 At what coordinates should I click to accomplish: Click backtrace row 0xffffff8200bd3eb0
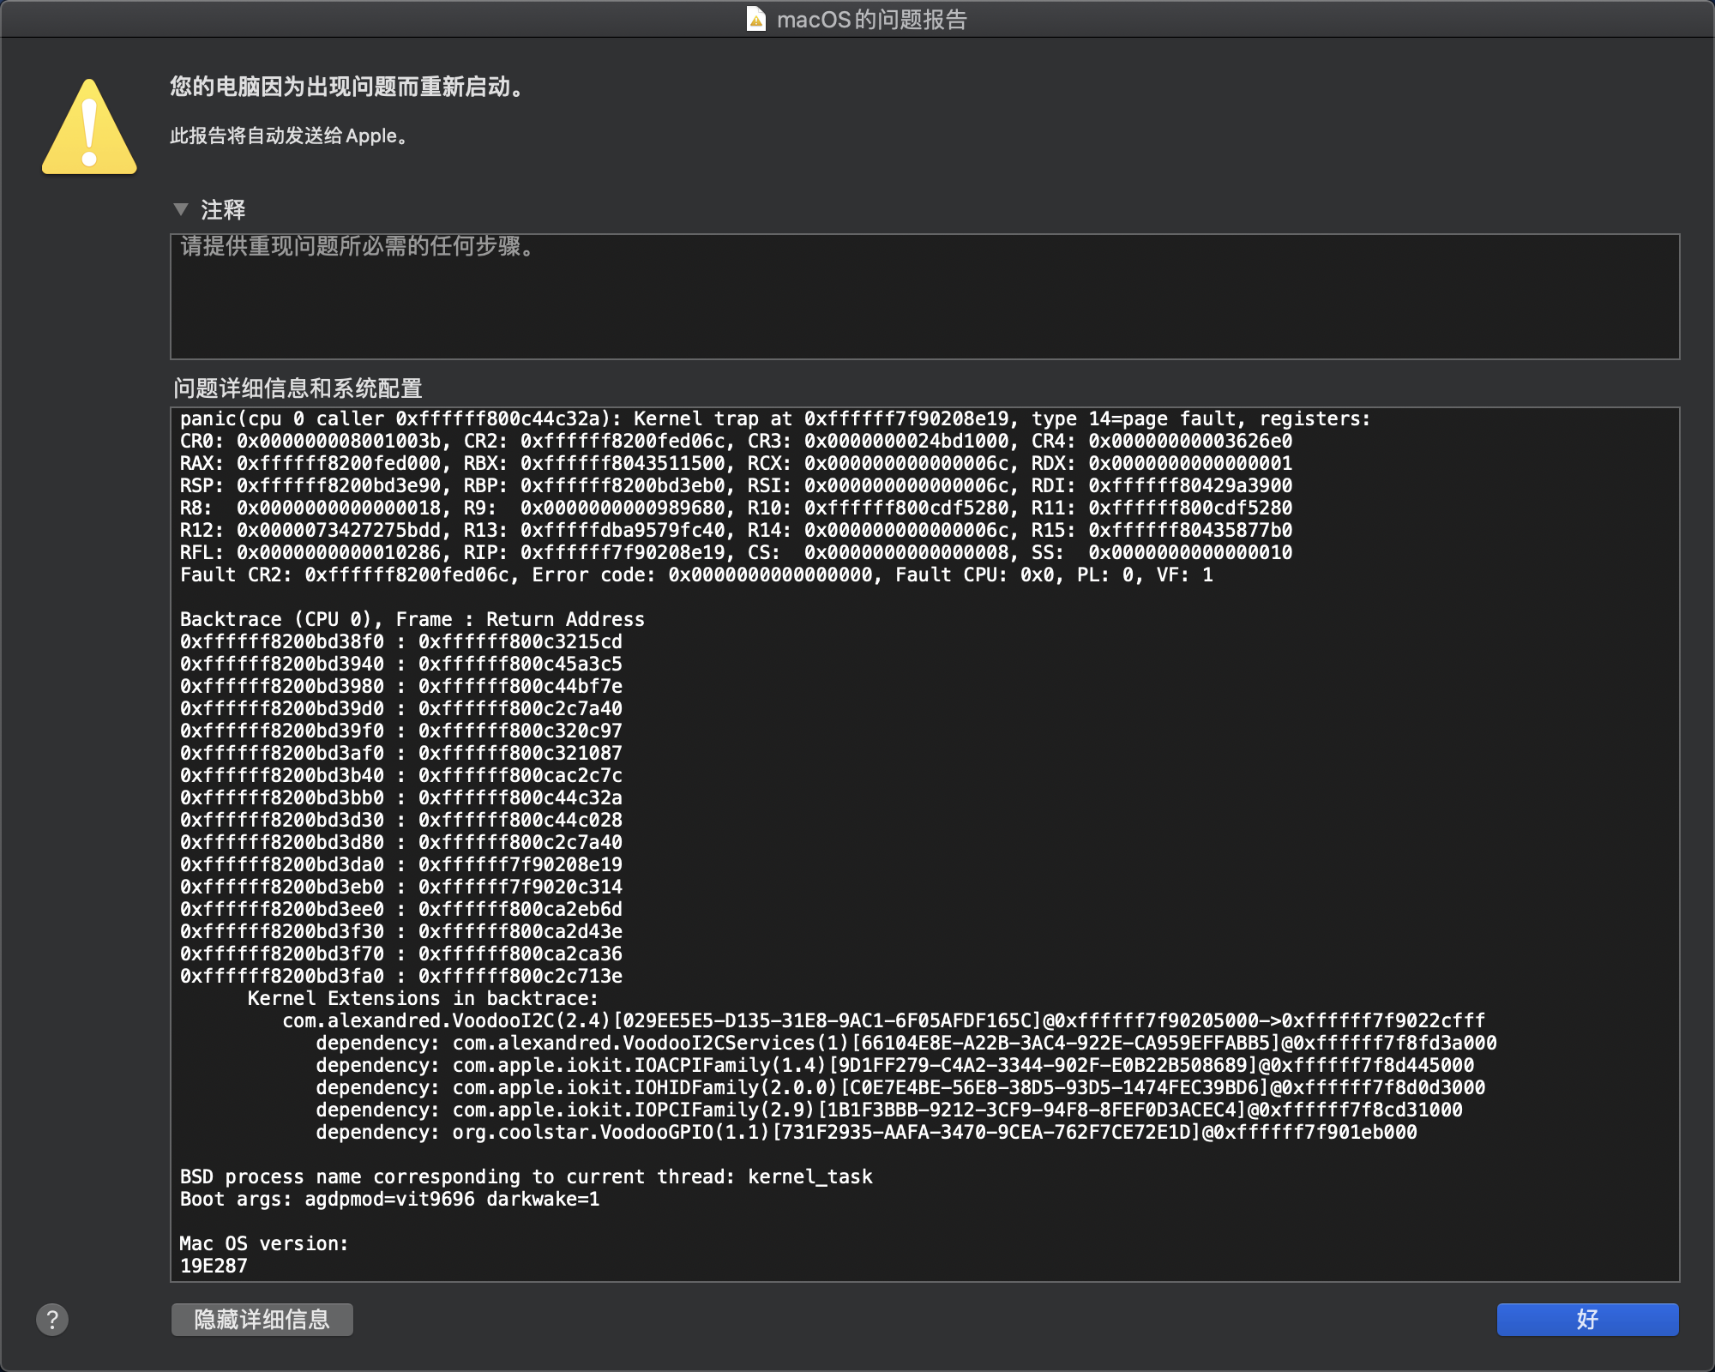[401, 887]
